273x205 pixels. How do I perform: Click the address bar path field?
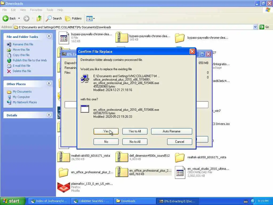(x=133, y=27)
